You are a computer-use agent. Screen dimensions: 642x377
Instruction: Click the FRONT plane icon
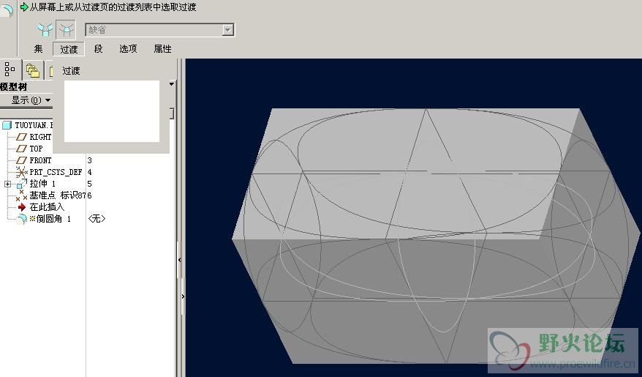tap(21, 160)
